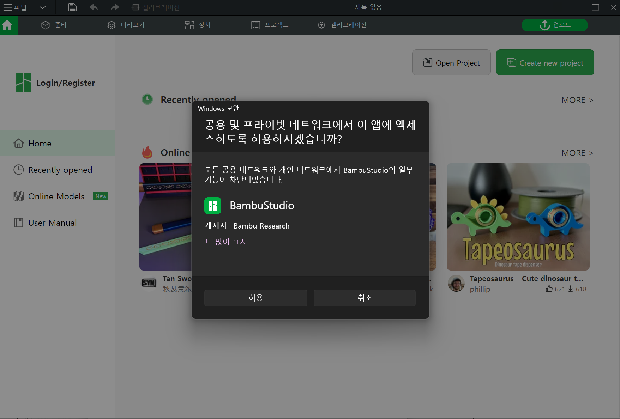The height and width of the screenshot is (419, 620).
Task: Click the BambuStudio app icon in dialog
Action: click(213, 206)
